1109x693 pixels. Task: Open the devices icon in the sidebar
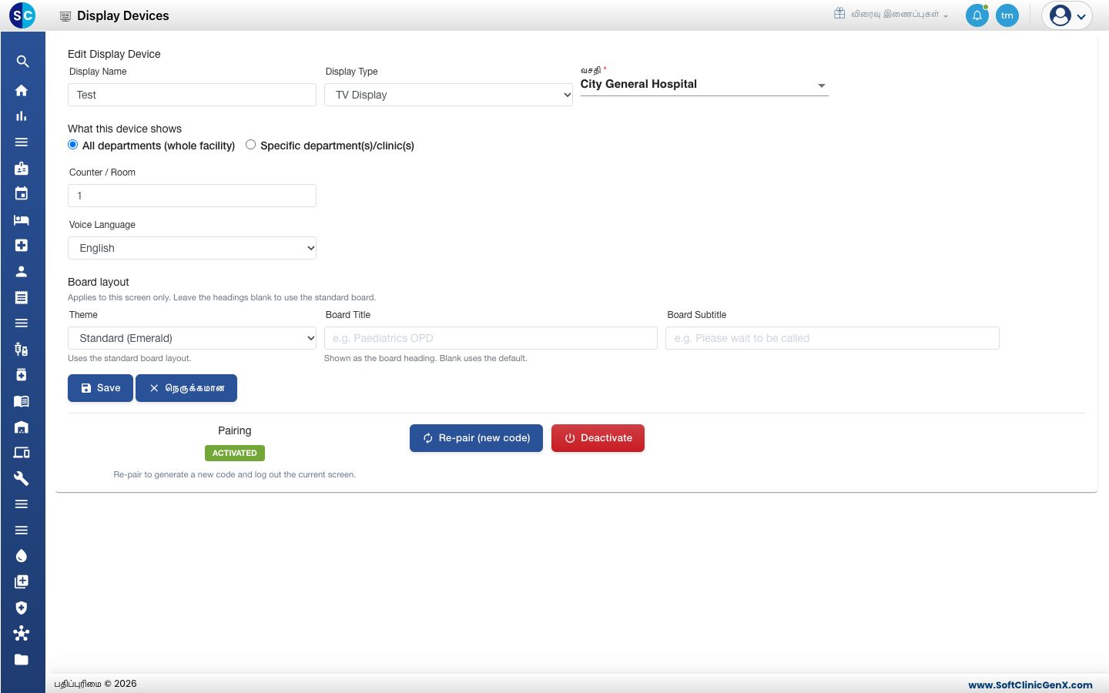[22, 453]
